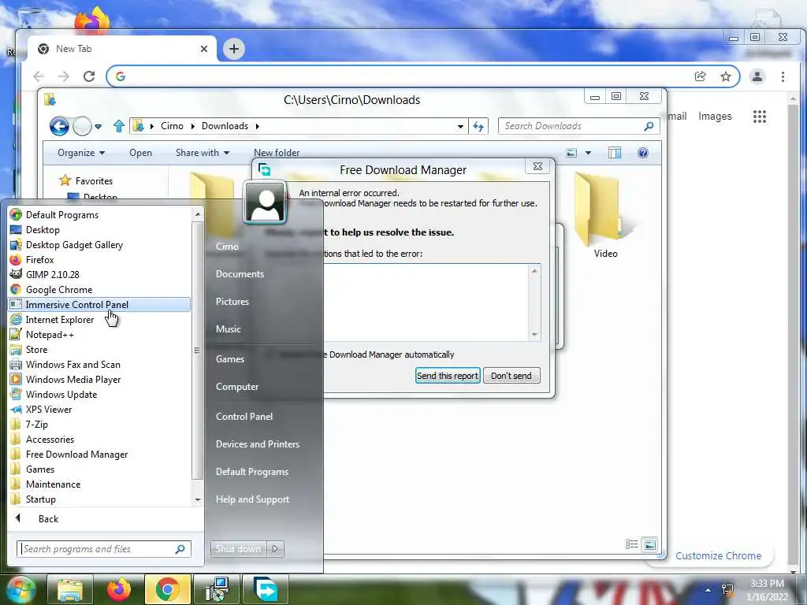Open the change view options dropdown
This screenshot has height=605, width=807.
click(x=588, y=153)
